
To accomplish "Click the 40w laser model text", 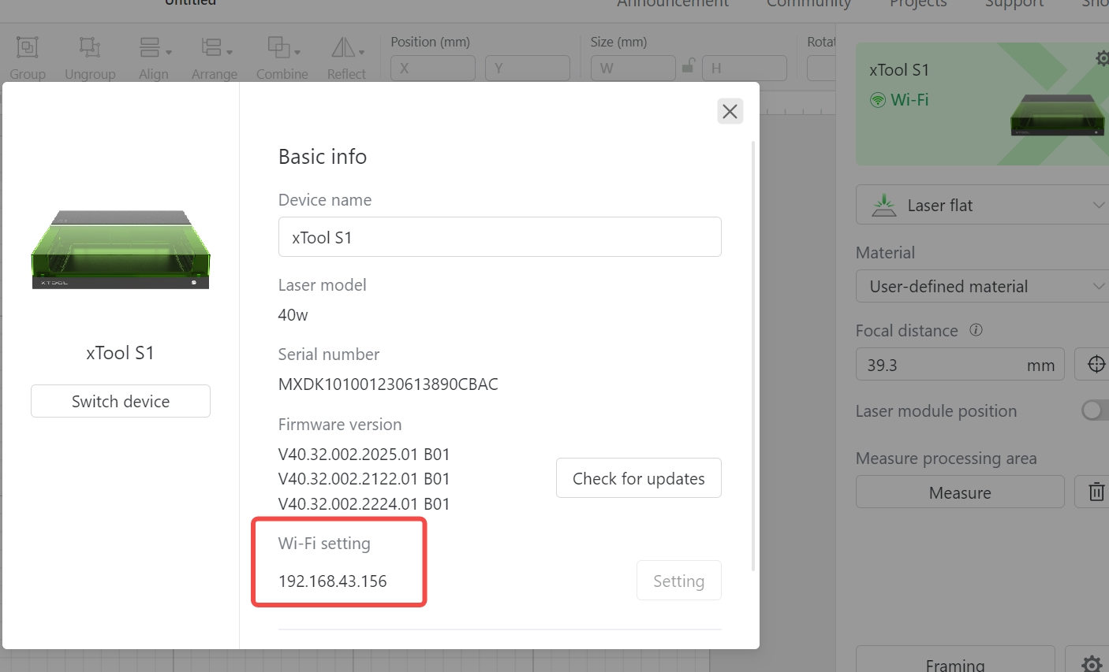I will pos(293,315).
